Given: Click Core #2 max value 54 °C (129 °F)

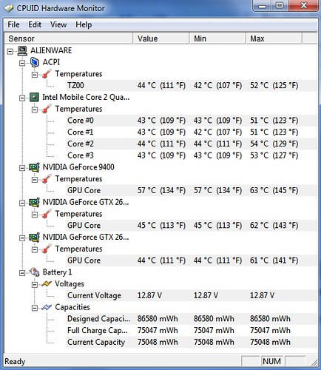Looking at the screenshot, I should (x=274, y=144).
